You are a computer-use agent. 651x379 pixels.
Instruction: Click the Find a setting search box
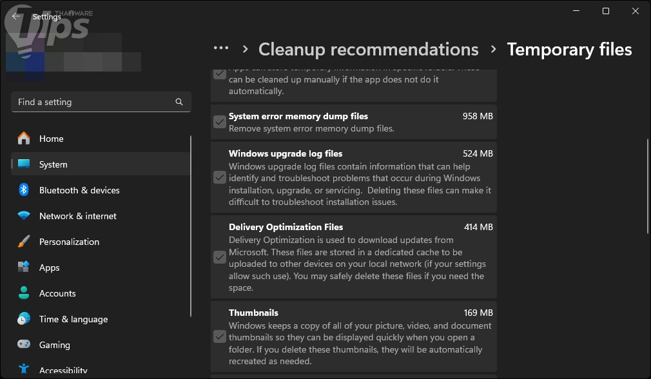point(93,102)
